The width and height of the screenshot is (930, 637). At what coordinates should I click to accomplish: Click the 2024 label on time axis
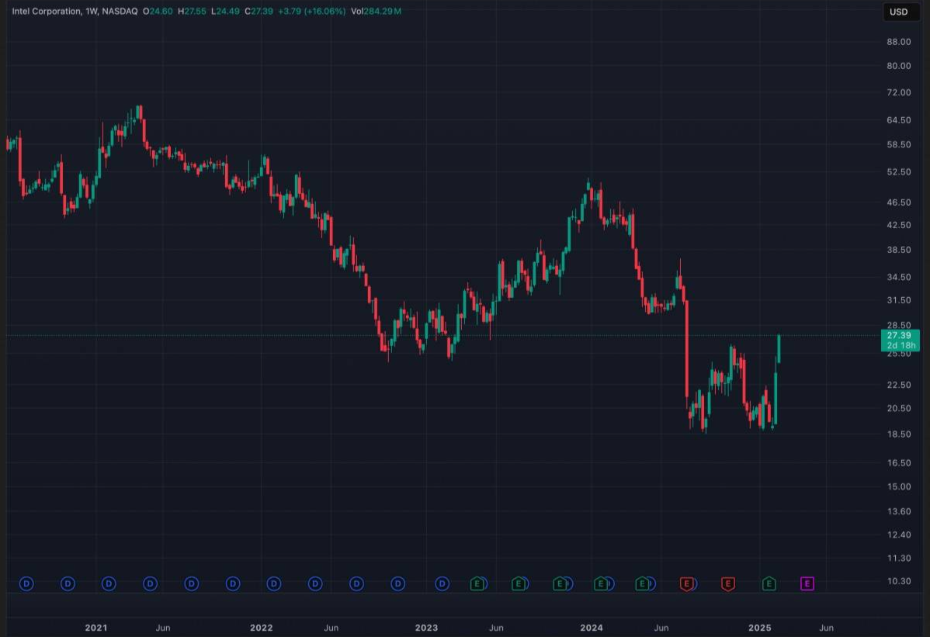(x=592, y=627)
